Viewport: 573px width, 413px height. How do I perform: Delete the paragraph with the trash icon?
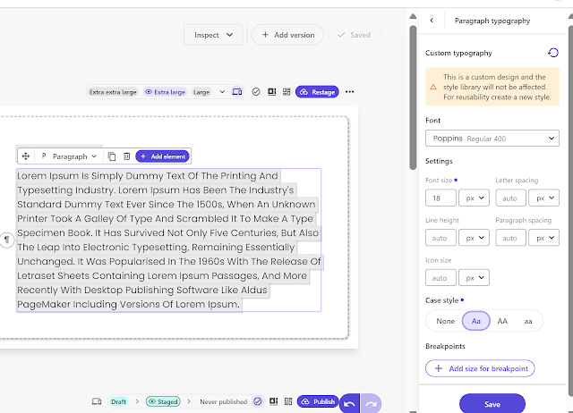click(126, 156)
